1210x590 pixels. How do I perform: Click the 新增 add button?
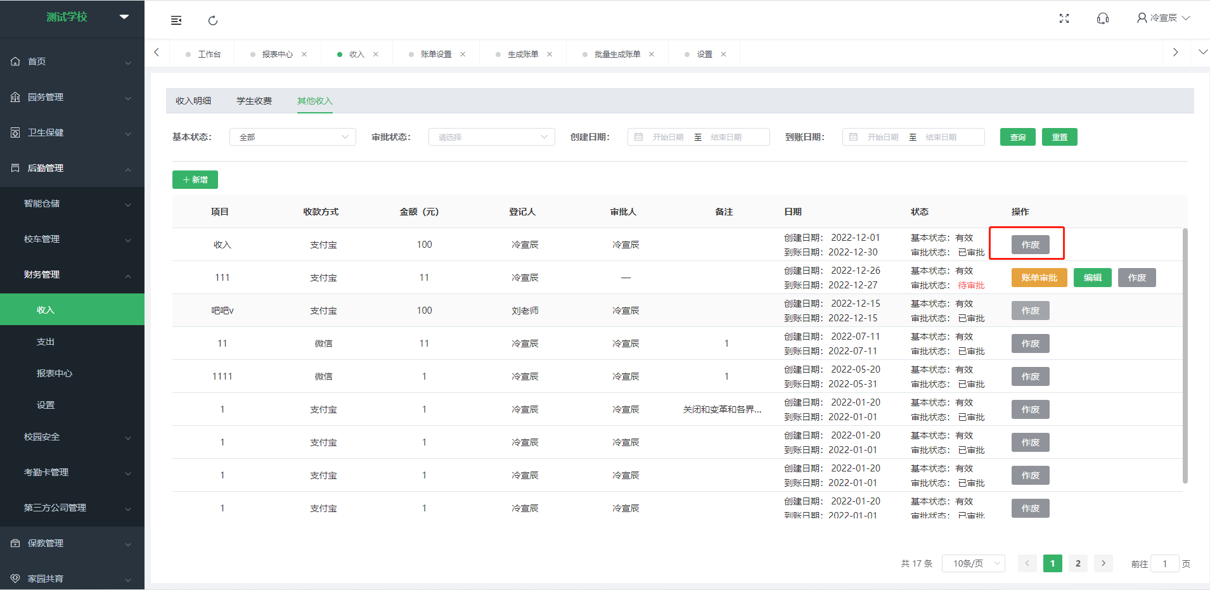point(195,180)
